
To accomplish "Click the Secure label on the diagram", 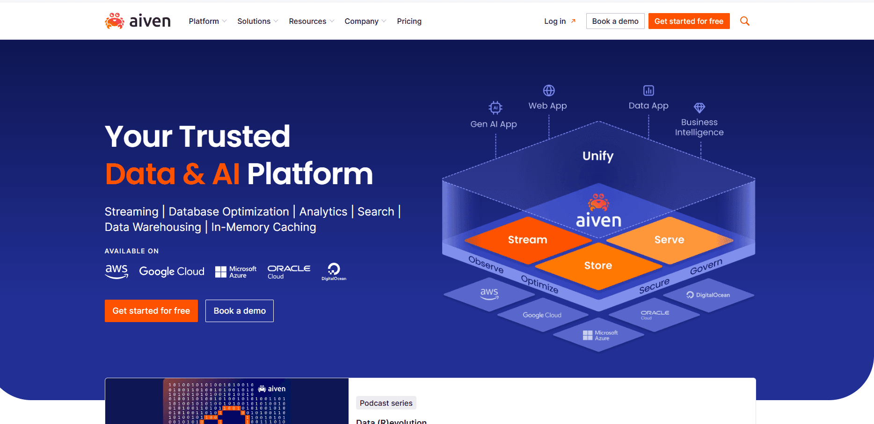I will point(655,286).
